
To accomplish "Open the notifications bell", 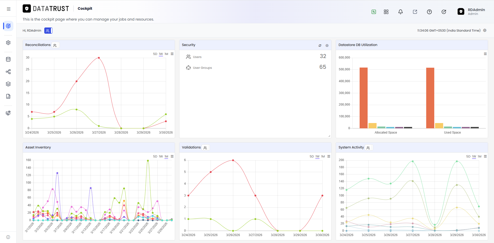I will click(401, 12).
